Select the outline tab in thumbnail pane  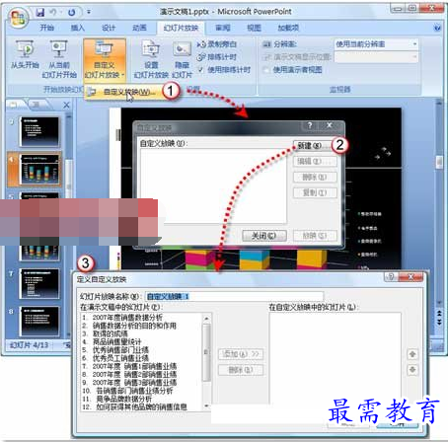(x=37, y=105)
